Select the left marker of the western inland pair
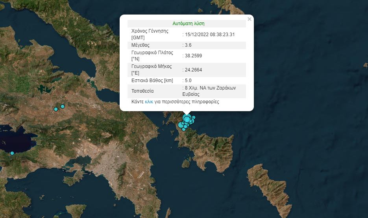 56,109
